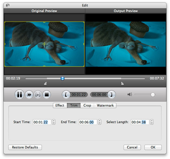Mute audio via the speaker icon
The image size is (170, 159).
click(x=130, y=94)
